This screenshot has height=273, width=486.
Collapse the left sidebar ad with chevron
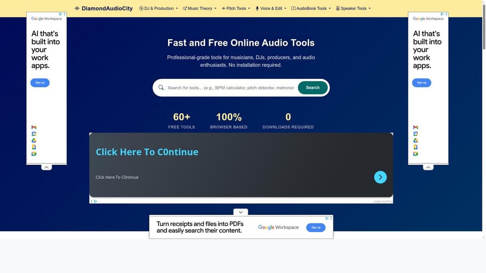(x=47, y=167)
